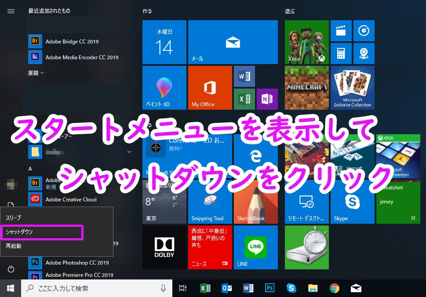This screenshot has width=426, height=297.
Task: Launch Adobe Media Encoder CC 2019
Action: (x=73, y=57)
